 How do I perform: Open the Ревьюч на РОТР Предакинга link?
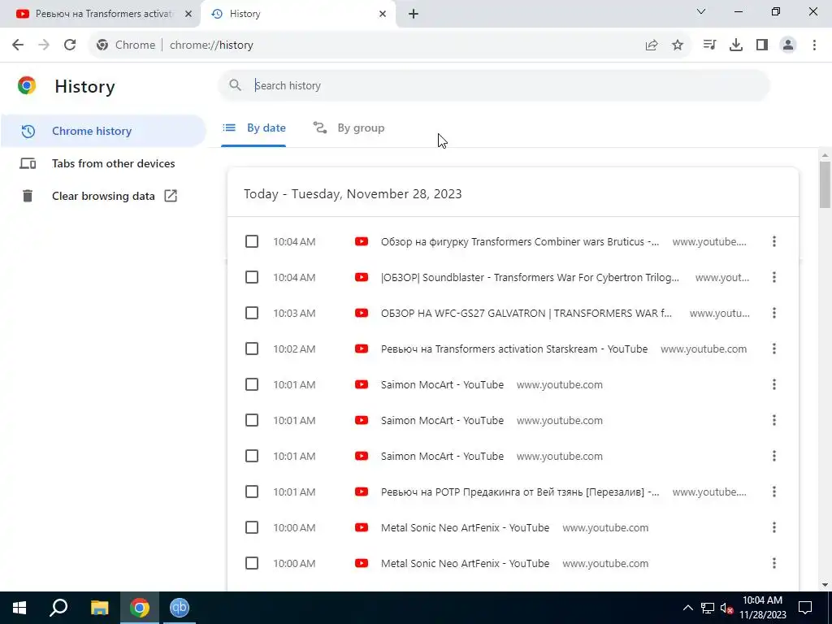coord(519,492)
